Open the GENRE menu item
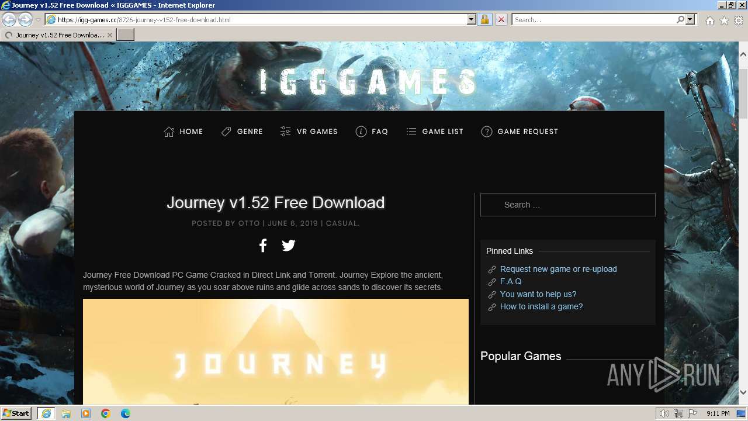 [x=242, y=132]
